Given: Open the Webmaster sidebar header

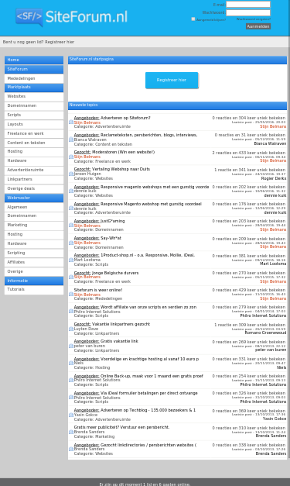Looking at the screenshot, I should point(34,198).
